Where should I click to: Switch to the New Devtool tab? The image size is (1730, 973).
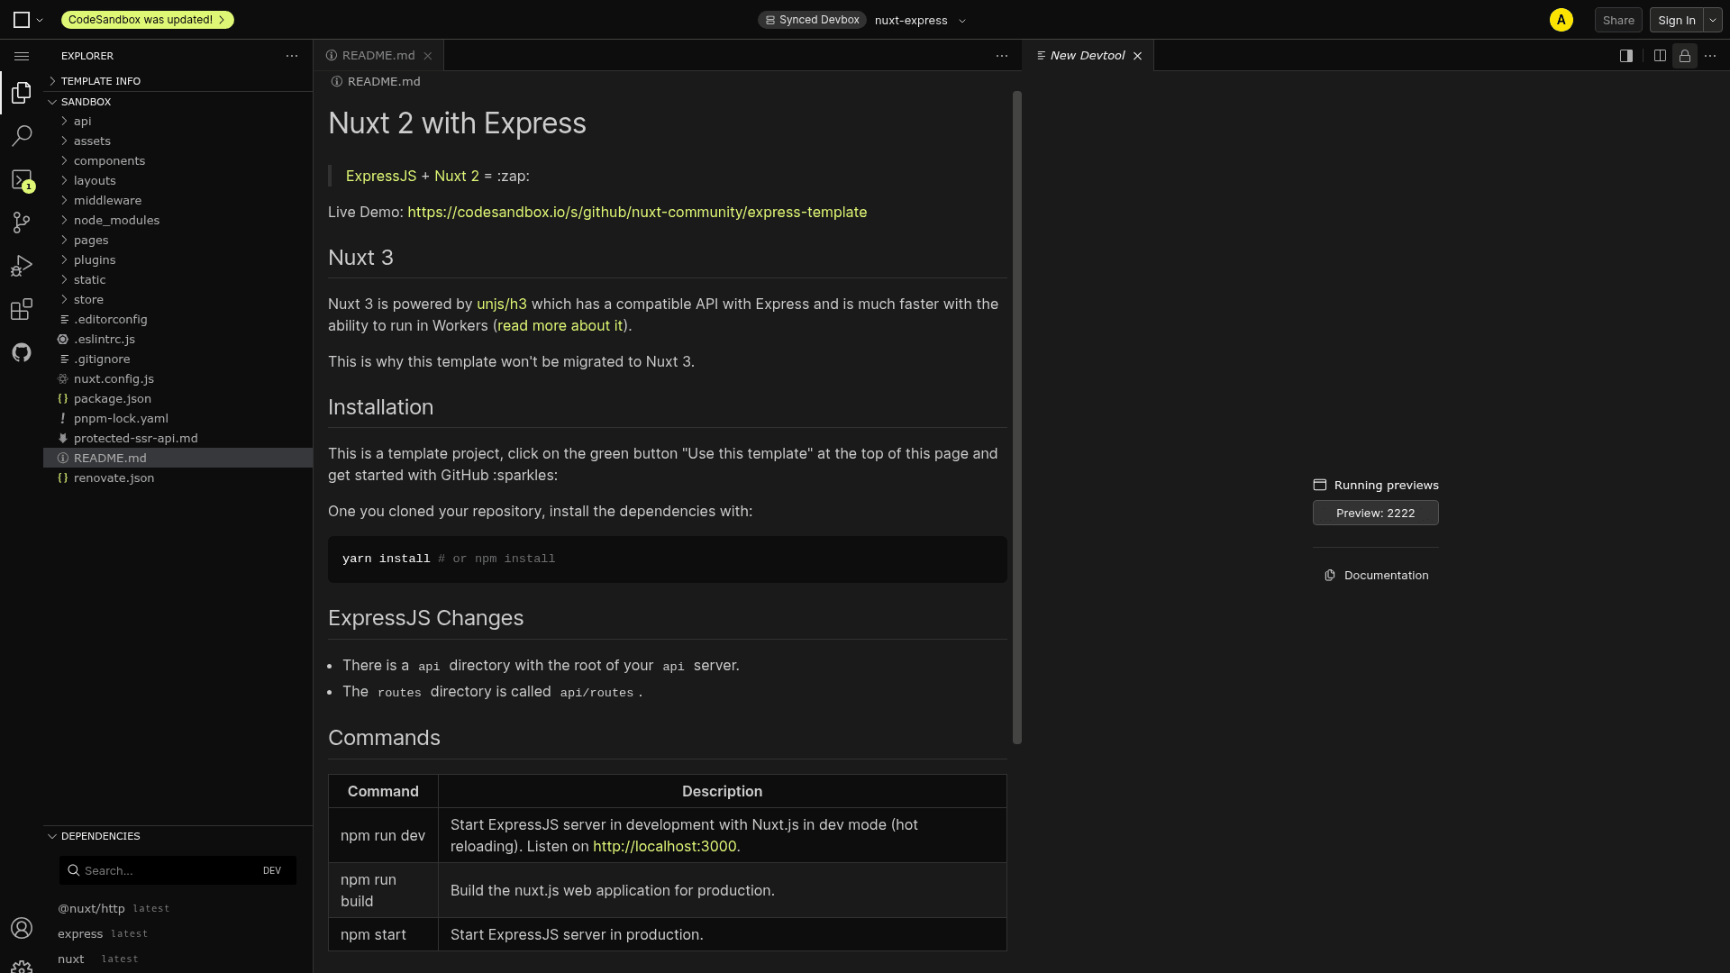click(1088, 56)
